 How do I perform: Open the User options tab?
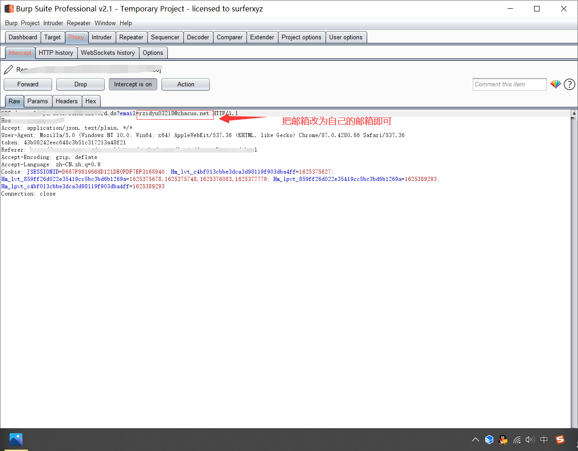click(x=346, y=37)
